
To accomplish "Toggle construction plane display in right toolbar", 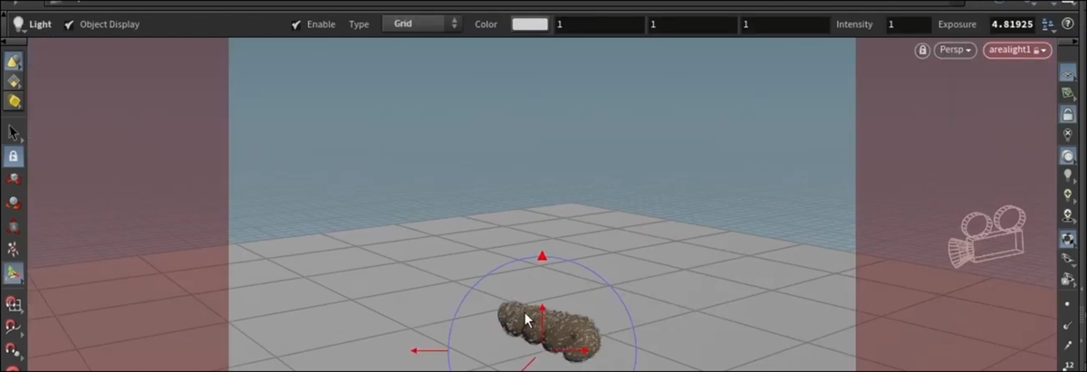I will pos(1068,93).
